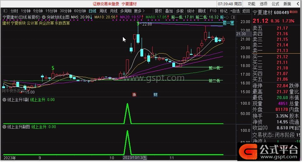Image resolution: width=303 pixels, height=162 pixels.
Task: Select the 1分钟 period
Action: [x=26, y=11]
